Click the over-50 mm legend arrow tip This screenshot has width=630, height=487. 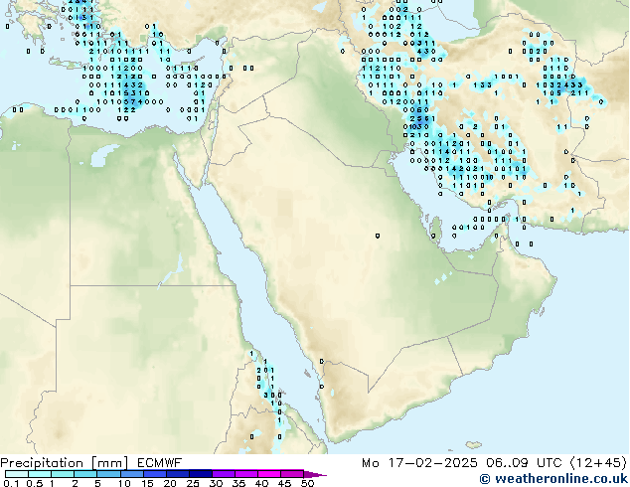315,474
